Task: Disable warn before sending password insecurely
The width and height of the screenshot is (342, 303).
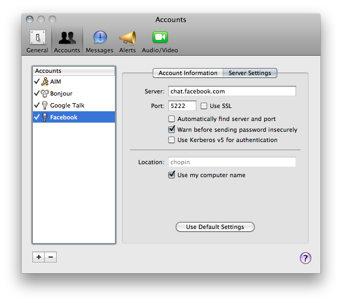Action: tap(172, 130)
